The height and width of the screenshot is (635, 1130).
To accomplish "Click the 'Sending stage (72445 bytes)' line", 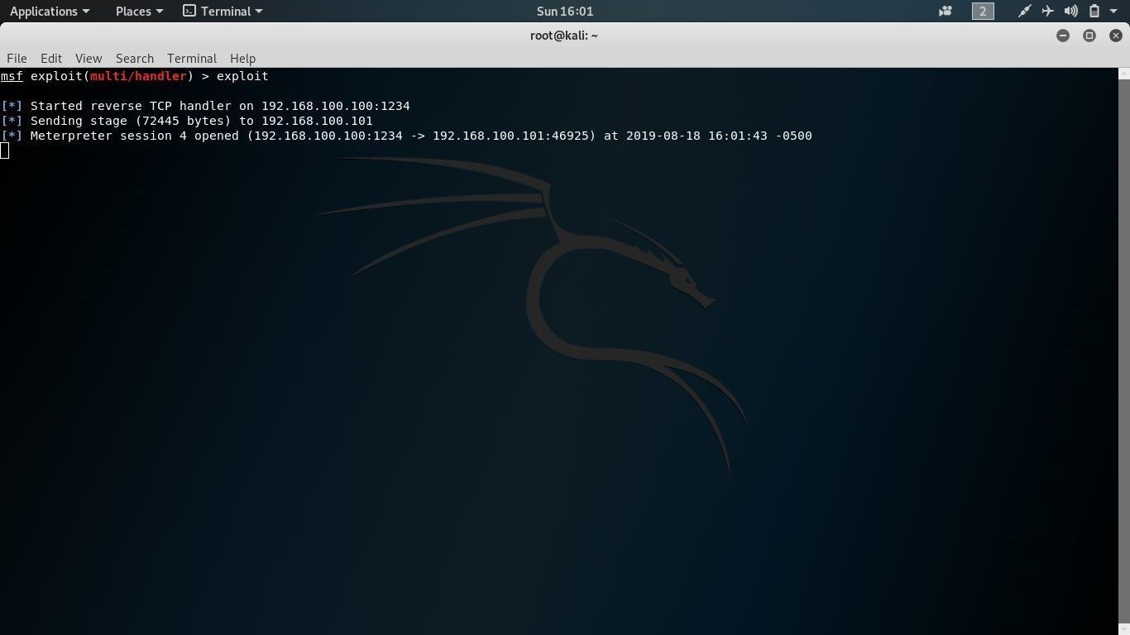I will (187, 121).
